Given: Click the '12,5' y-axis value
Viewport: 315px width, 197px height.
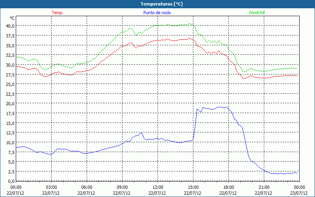Looking at the screenshot, I should pos(10,133).
